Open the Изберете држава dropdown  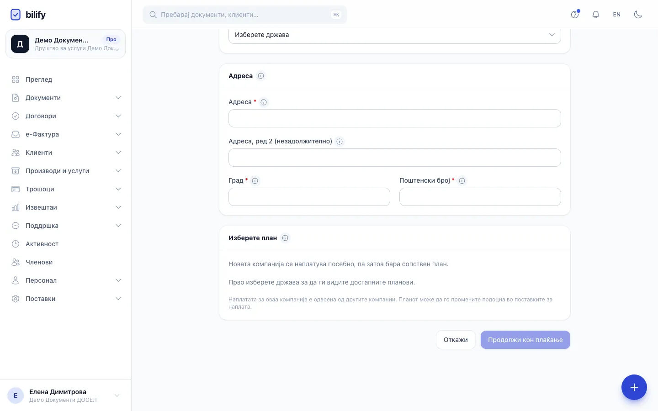pyautogui.click(x=395, y=35)
